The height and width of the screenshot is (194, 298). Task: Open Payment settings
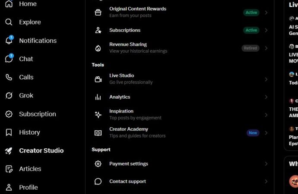[180, 164]
